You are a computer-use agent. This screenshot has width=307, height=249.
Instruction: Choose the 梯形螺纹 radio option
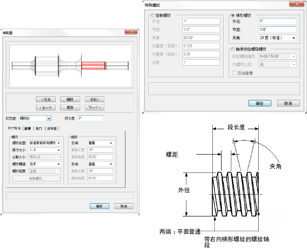coord(233,15)
